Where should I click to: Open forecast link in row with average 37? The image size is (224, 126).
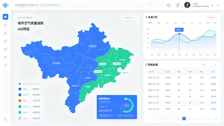pyautogui.click(x=213, y=103)
